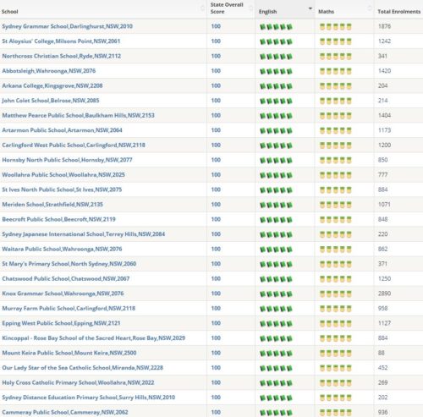Click Maths rating icons for Abbotsleigh row
The image size is (423, 417).
click(x=336, y=71)
